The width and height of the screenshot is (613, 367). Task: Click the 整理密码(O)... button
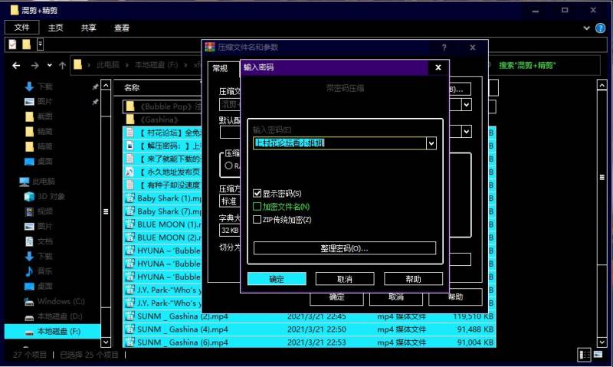click(x=345, y=248)
